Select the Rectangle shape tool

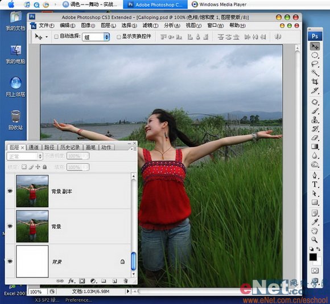pyautogui.click(x=315, y=202)
